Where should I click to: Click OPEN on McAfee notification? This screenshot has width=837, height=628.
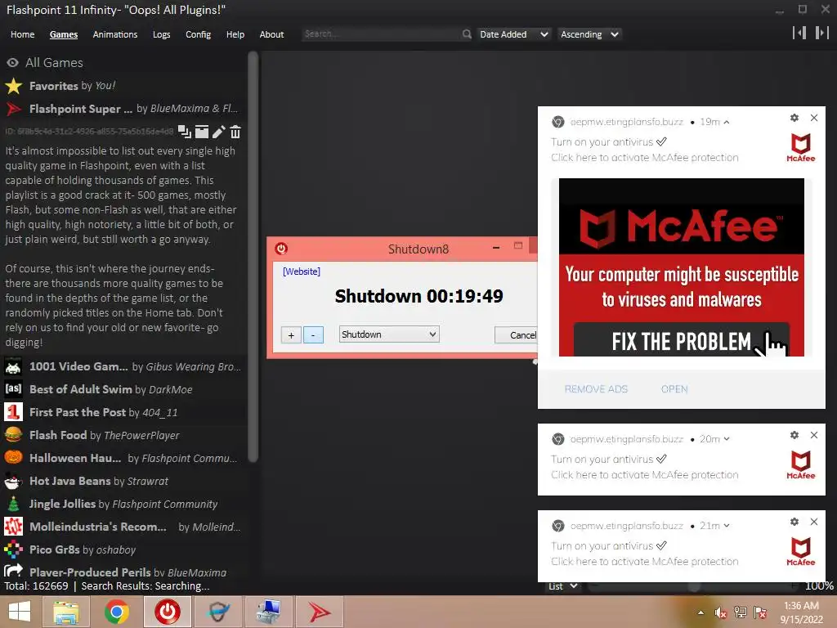pos(674,388)
